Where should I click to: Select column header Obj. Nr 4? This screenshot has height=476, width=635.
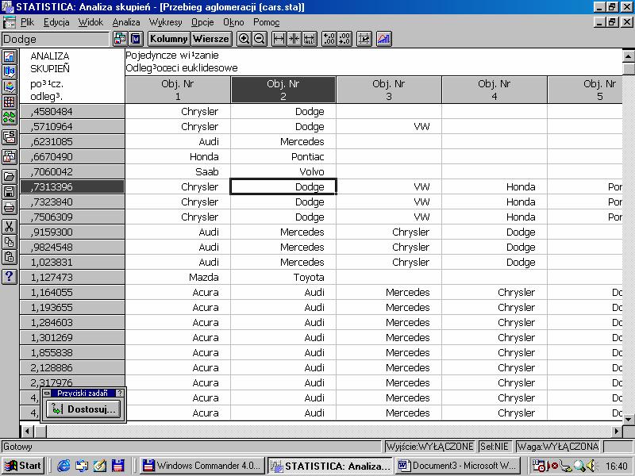(495, 90)
